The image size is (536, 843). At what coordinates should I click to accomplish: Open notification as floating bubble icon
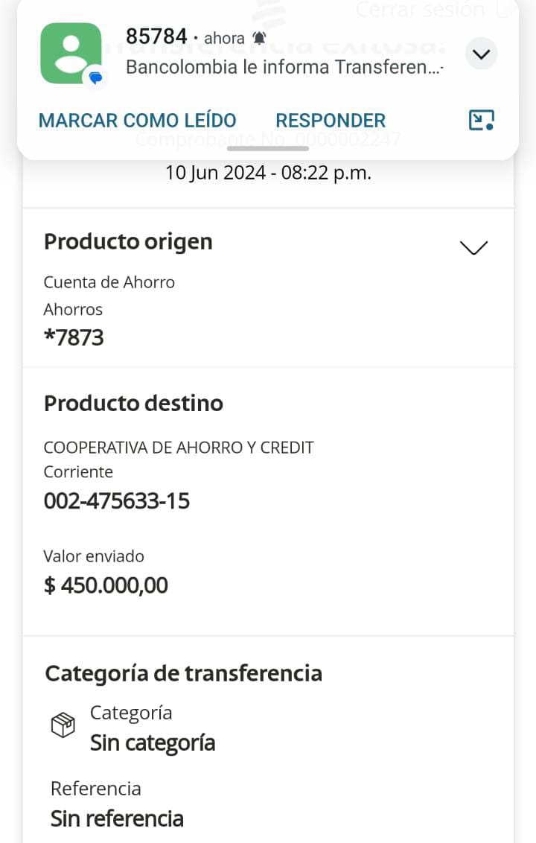(482, 120)
